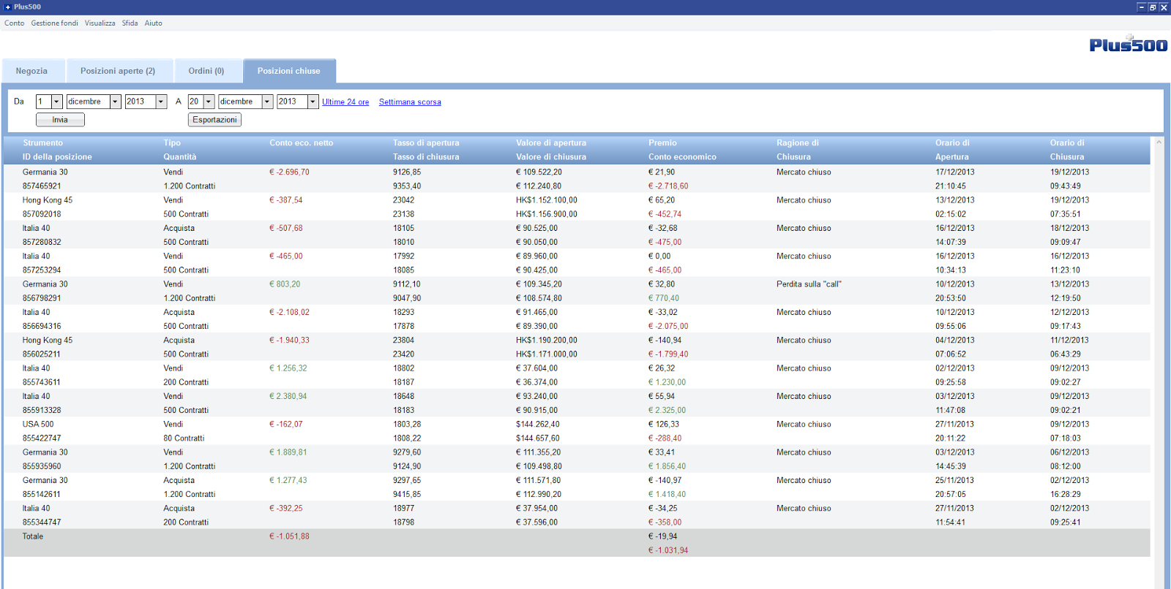
Task: Click the ID della posizione header
Action: (x=57, y=157)
